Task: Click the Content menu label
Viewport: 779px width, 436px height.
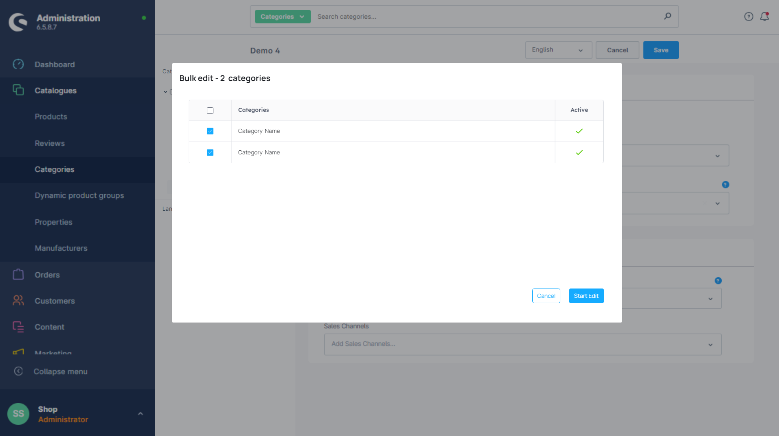Action: tap(49, 327)
